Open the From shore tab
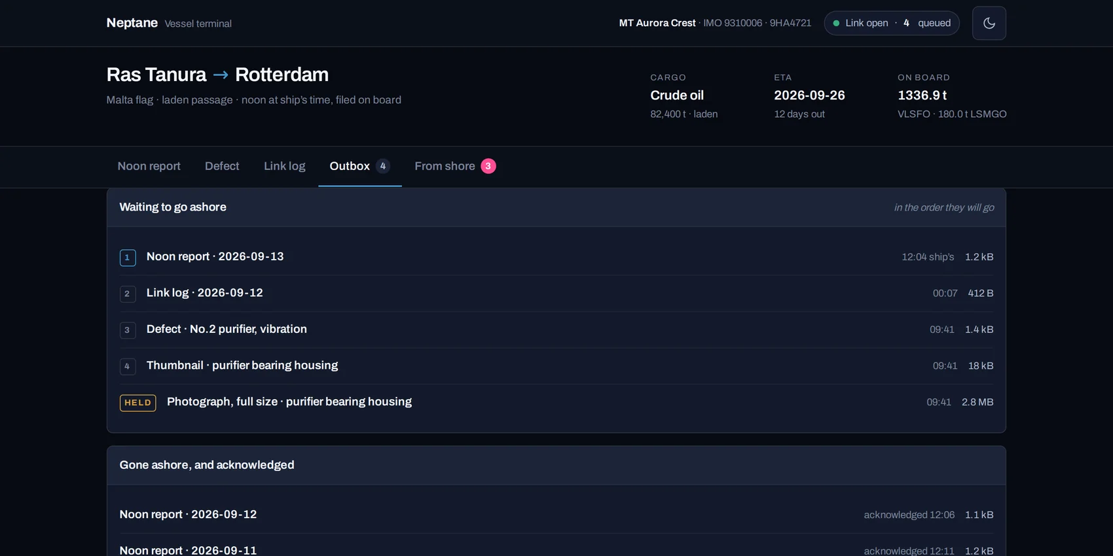This screenshot has height=556, width=1113. 455,166
